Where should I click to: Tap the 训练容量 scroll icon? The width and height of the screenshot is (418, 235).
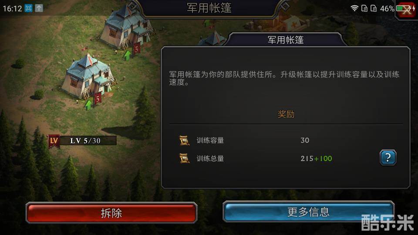click(184, 141)
